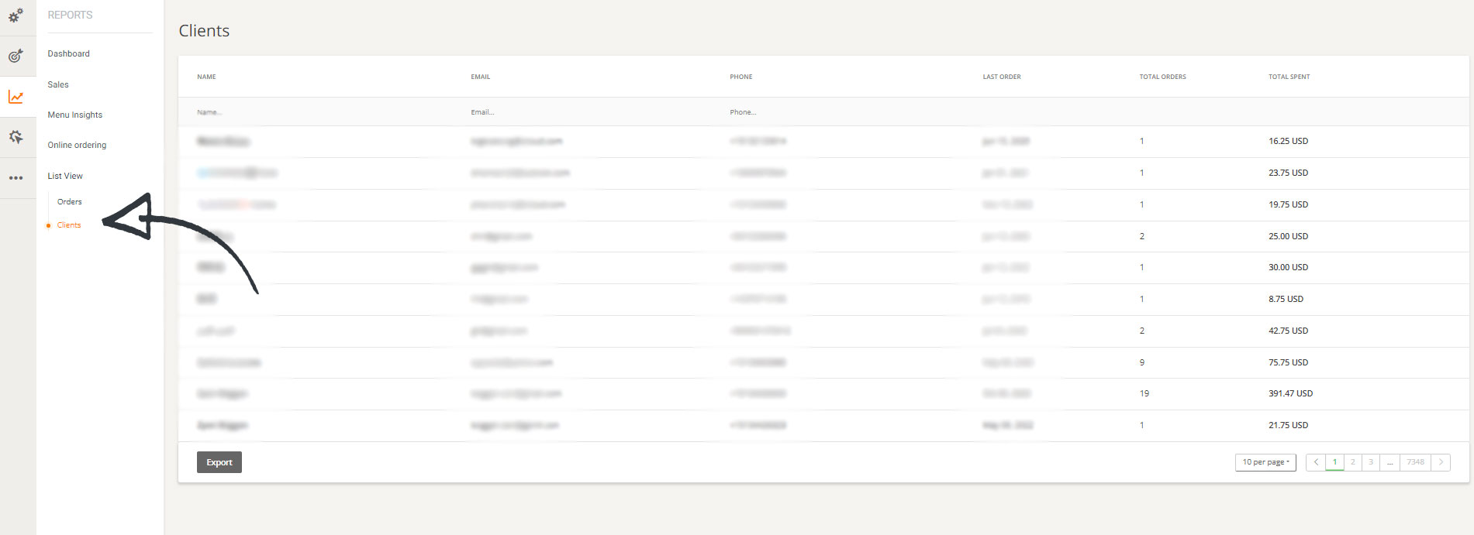This screenshot has height=535, width=1474.
Task: Click the Export button
Action: click(x=219, y=462)
